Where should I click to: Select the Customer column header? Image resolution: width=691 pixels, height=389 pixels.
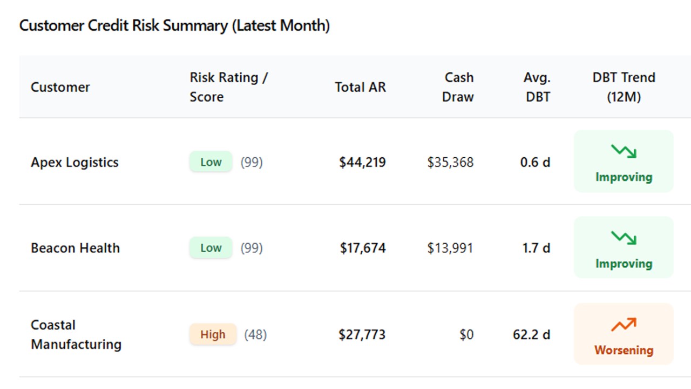point(60,87)
